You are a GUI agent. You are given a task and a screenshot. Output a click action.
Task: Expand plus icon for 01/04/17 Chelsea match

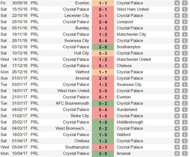177,141
